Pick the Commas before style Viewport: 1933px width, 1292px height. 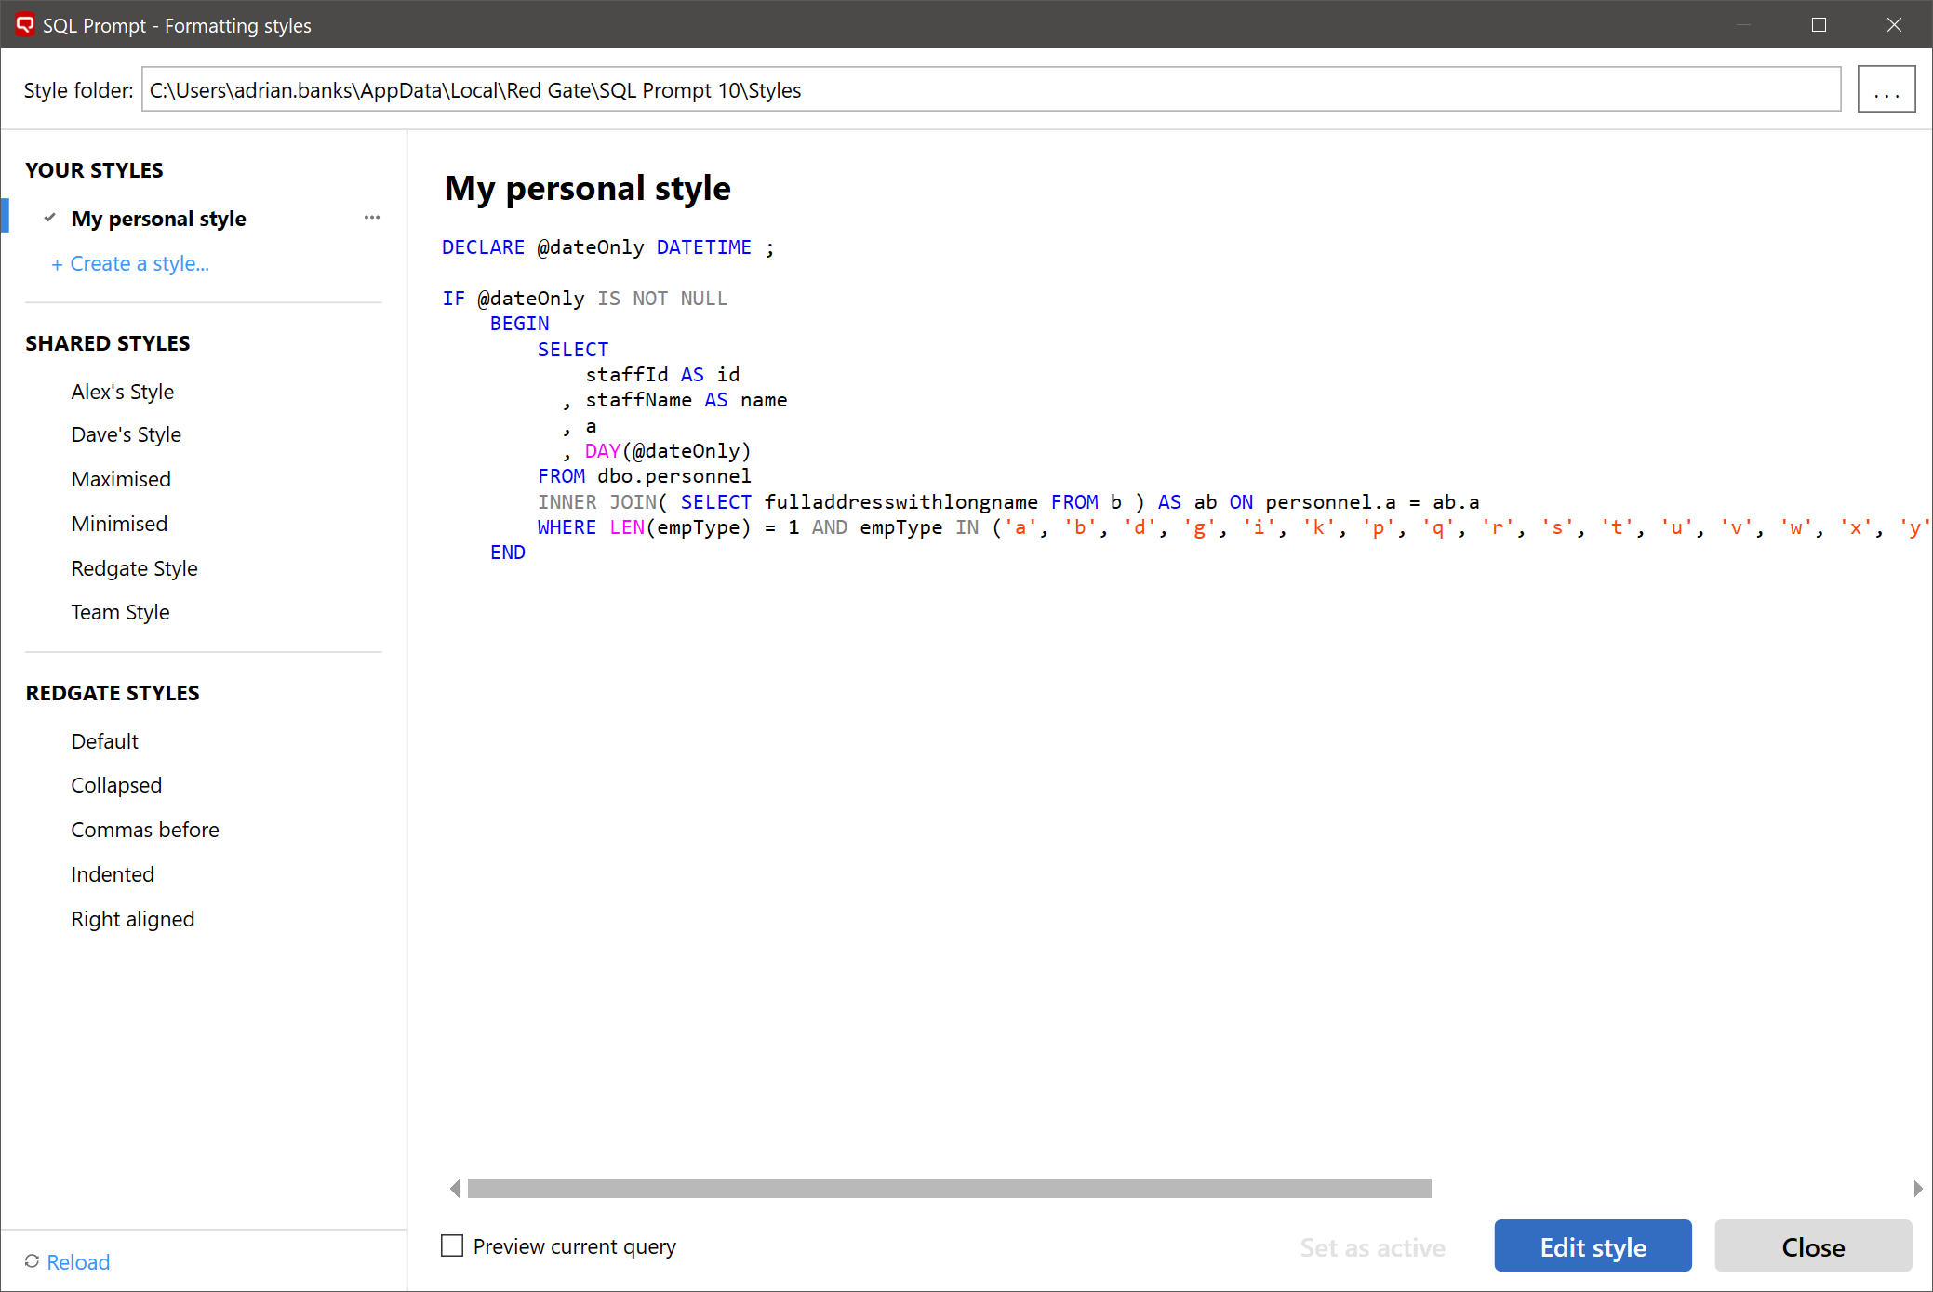(x=145, y=830)
